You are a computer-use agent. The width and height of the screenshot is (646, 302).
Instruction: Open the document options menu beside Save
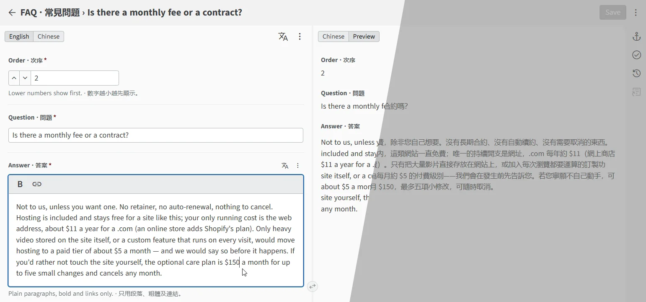636,13
